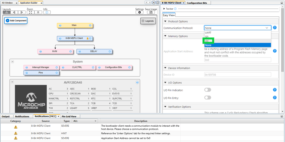Click help icon beside Communication Protocol
Image resolution: width=285 pixels, height=142 pixels.
[x=275, y=28]
